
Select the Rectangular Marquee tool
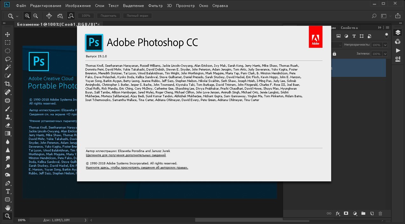click(x=7, y=43)
